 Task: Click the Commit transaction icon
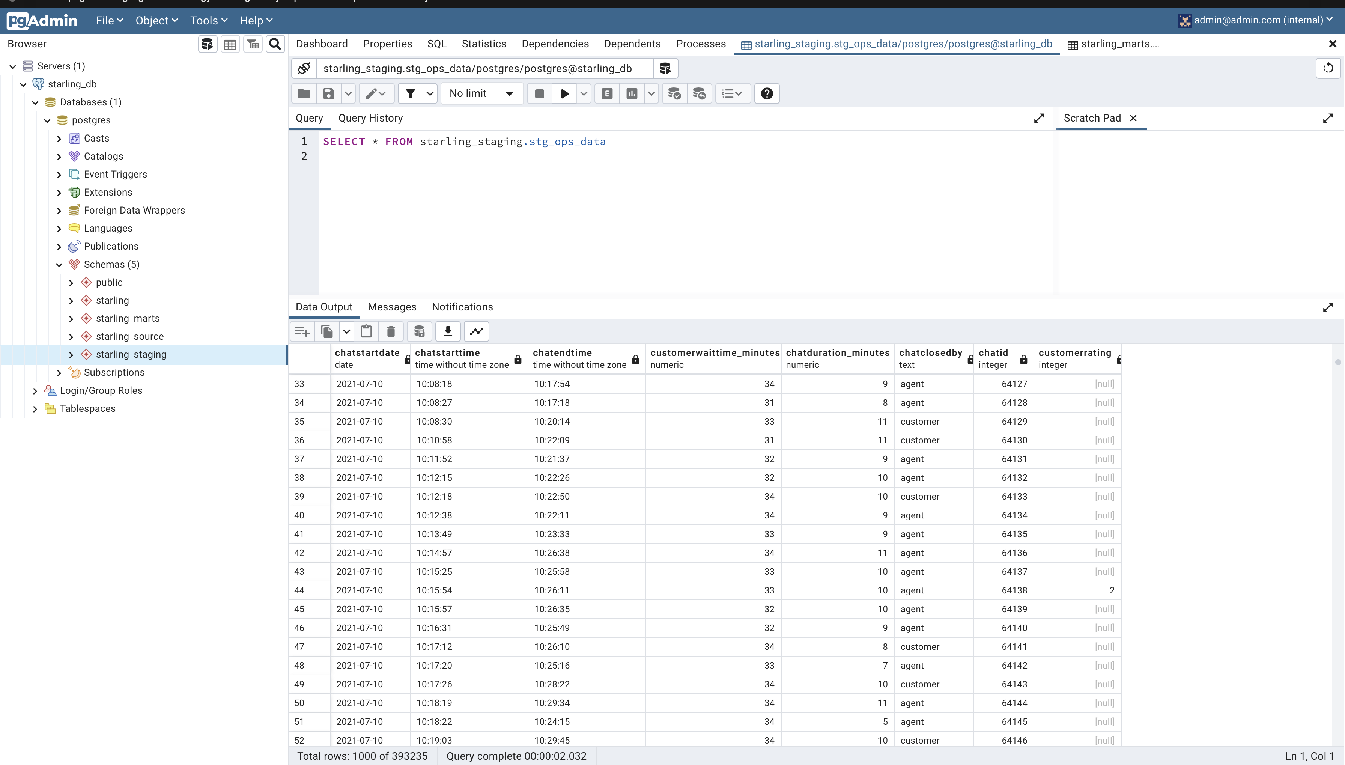pyautogui.click(x=674, y=93)
